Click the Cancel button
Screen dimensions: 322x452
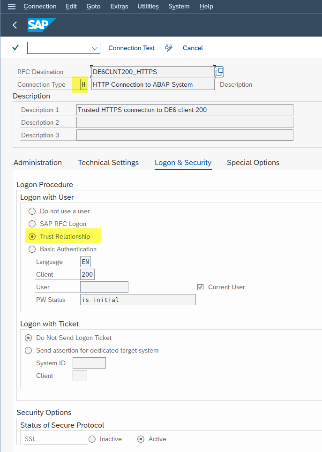tap(193, 48)
